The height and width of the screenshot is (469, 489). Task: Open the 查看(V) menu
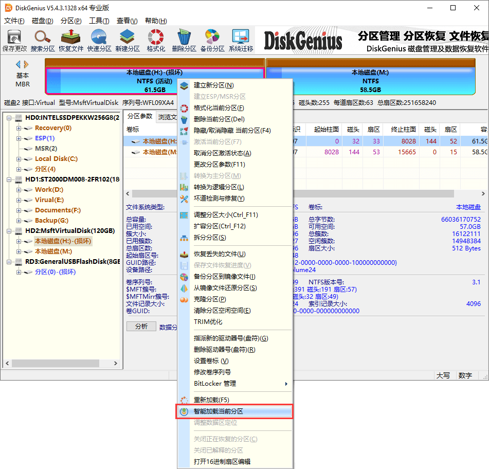pos(127,21)
